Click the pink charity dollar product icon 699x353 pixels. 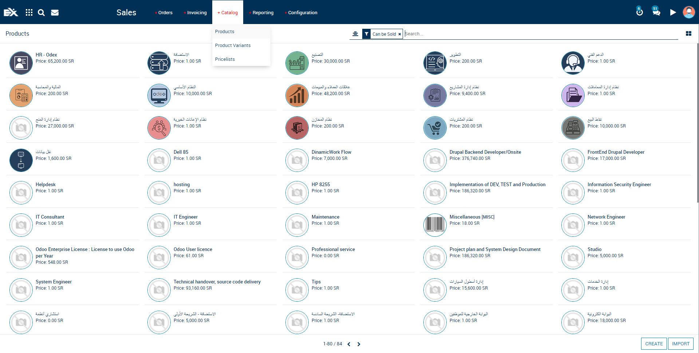coord(159,128)
